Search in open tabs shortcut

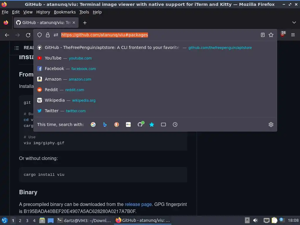(163, 125)
